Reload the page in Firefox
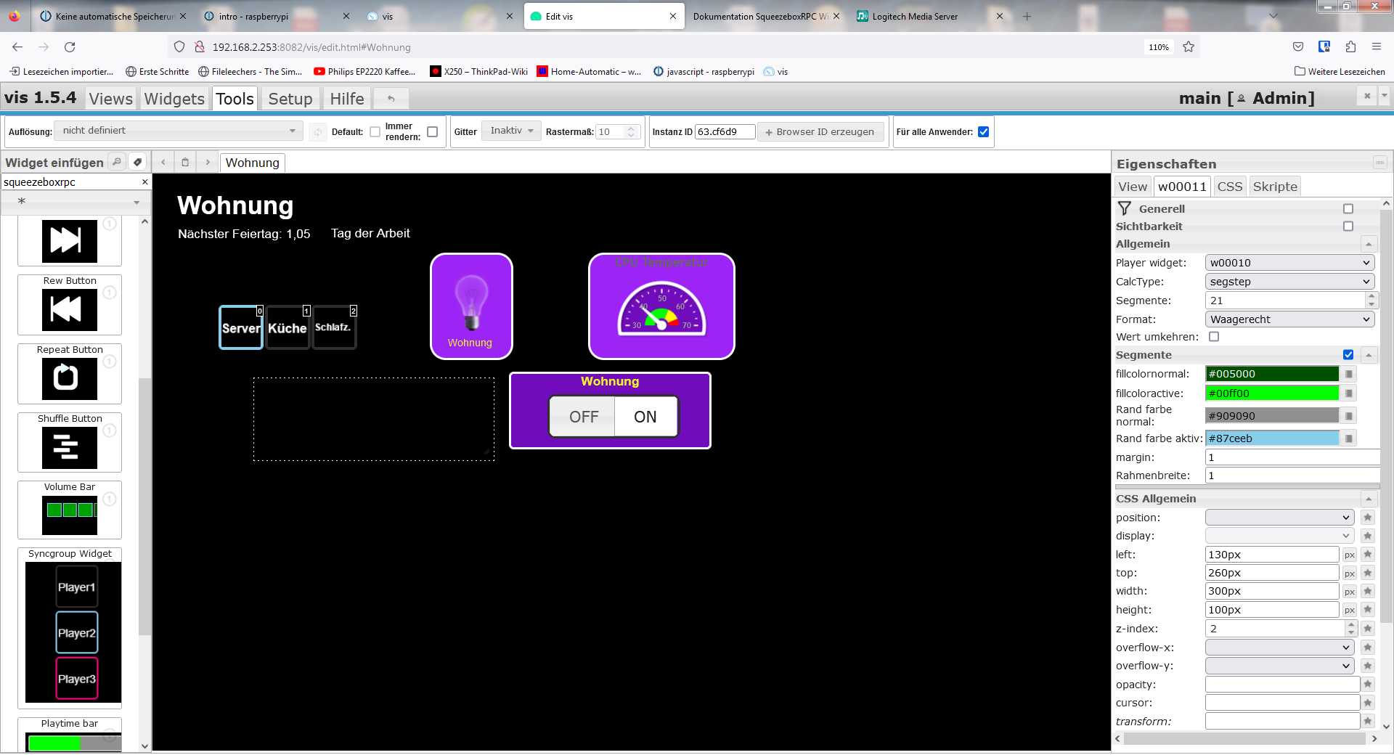The image size is (1394, 755). coord(70,47)
